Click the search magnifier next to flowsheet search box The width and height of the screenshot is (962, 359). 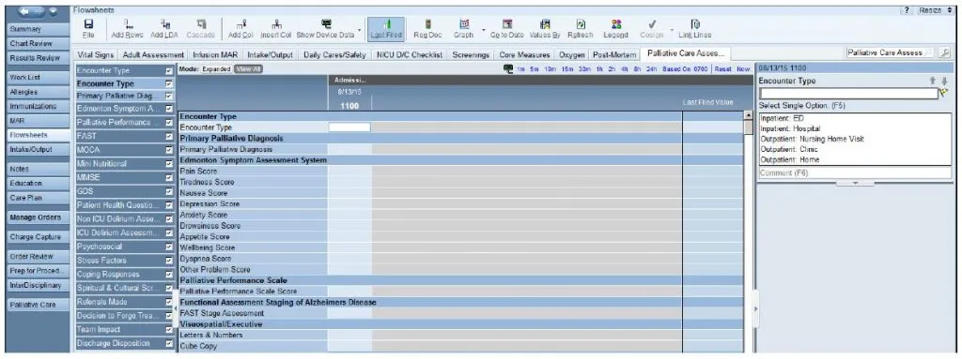[945, 53]
